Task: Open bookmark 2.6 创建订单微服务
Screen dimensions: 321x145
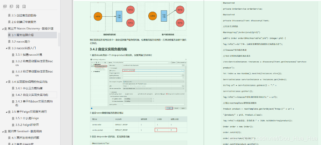Action: point(24,22)
